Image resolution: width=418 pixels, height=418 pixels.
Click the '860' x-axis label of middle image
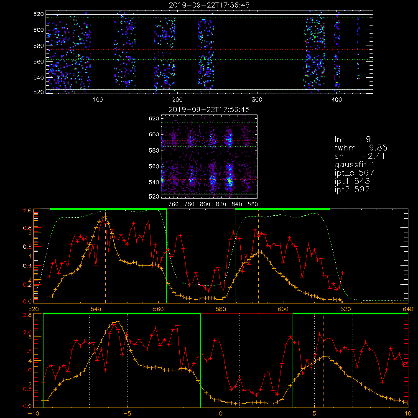[x=253, y=204]
